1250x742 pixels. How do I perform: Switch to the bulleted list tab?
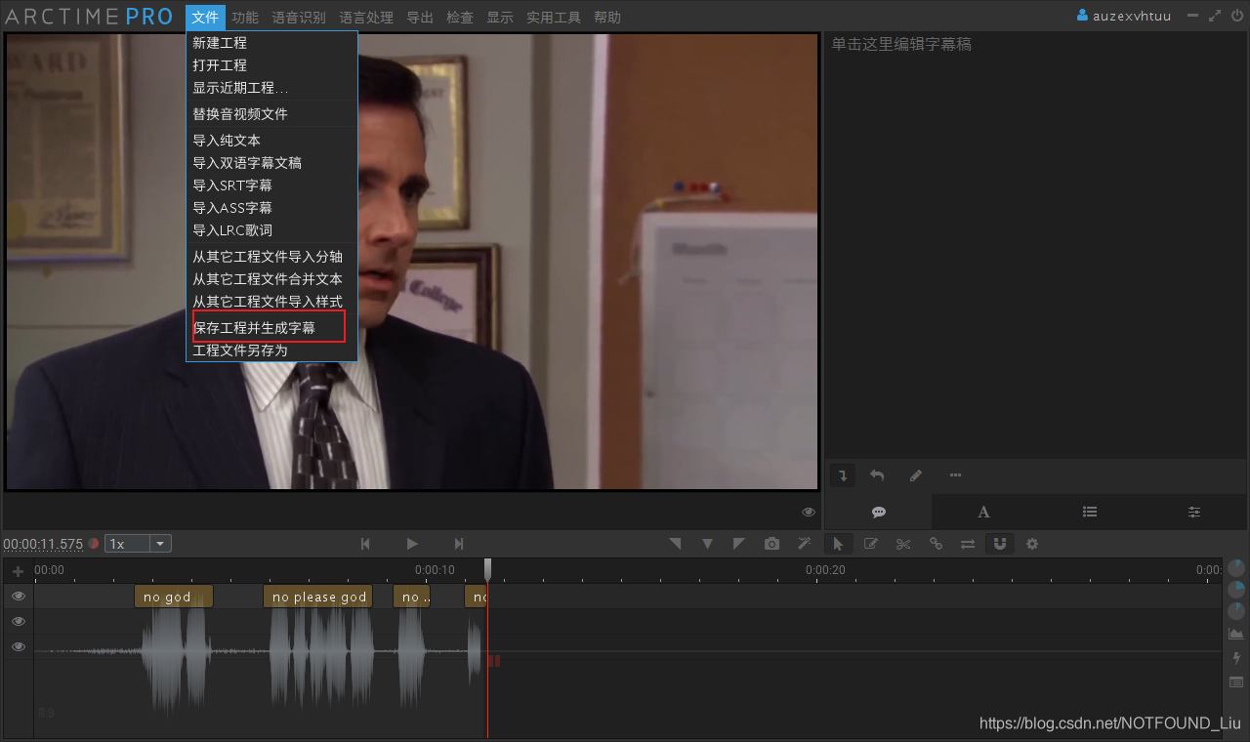click(1090, 512)
